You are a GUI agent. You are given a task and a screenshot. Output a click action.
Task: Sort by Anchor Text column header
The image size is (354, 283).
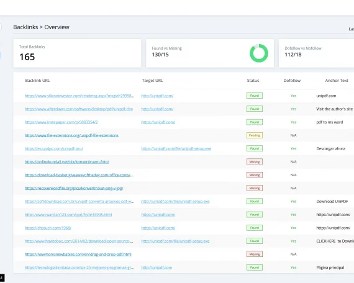(x=337, y=80)
